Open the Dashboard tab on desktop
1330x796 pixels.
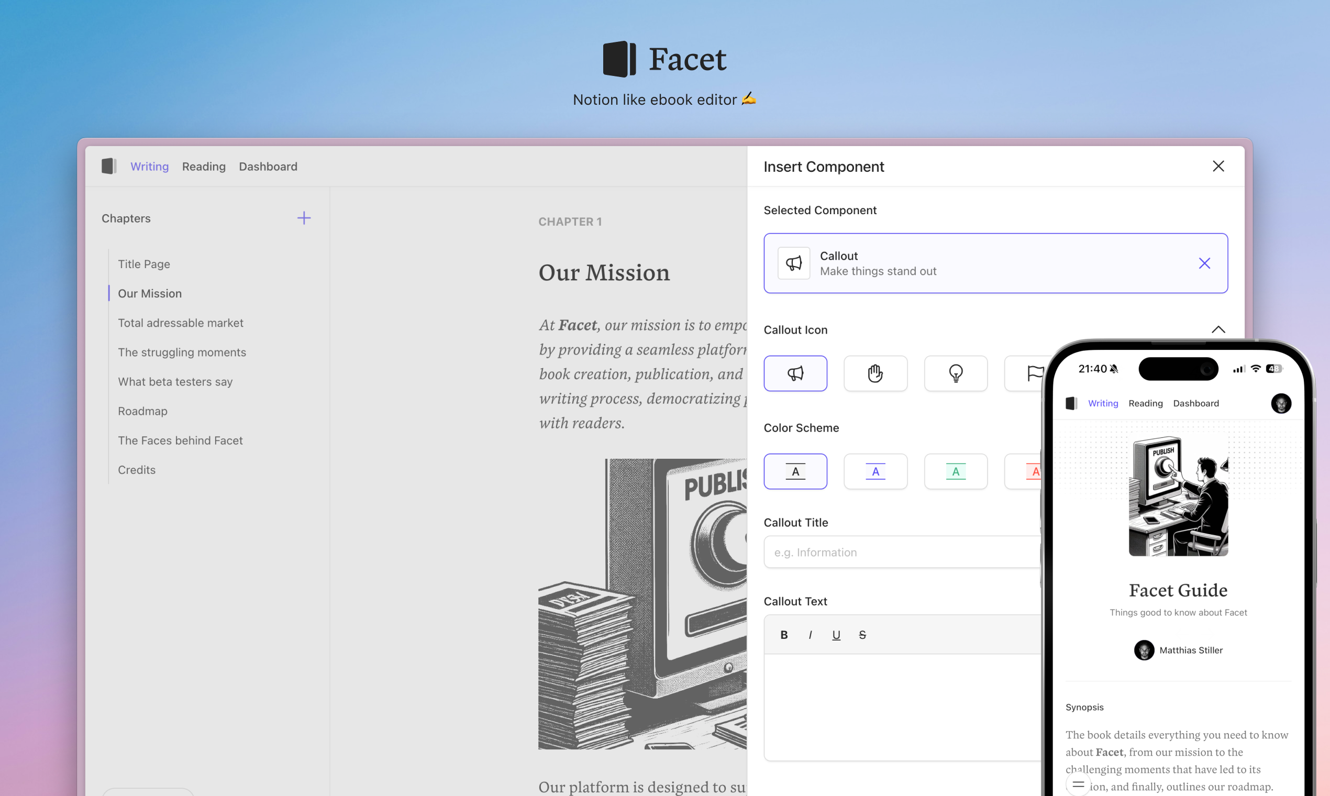(268, 167)
